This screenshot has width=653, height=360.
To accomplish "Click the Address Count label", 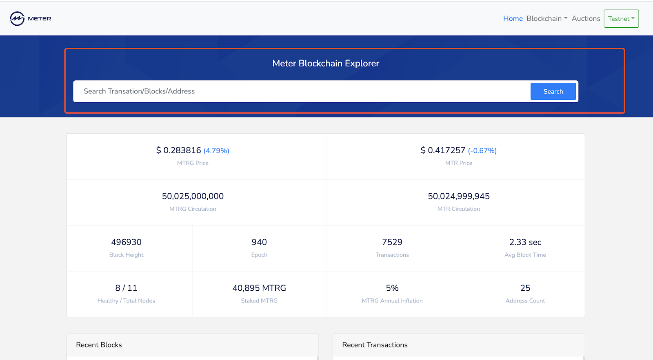I will pos(525,301).
